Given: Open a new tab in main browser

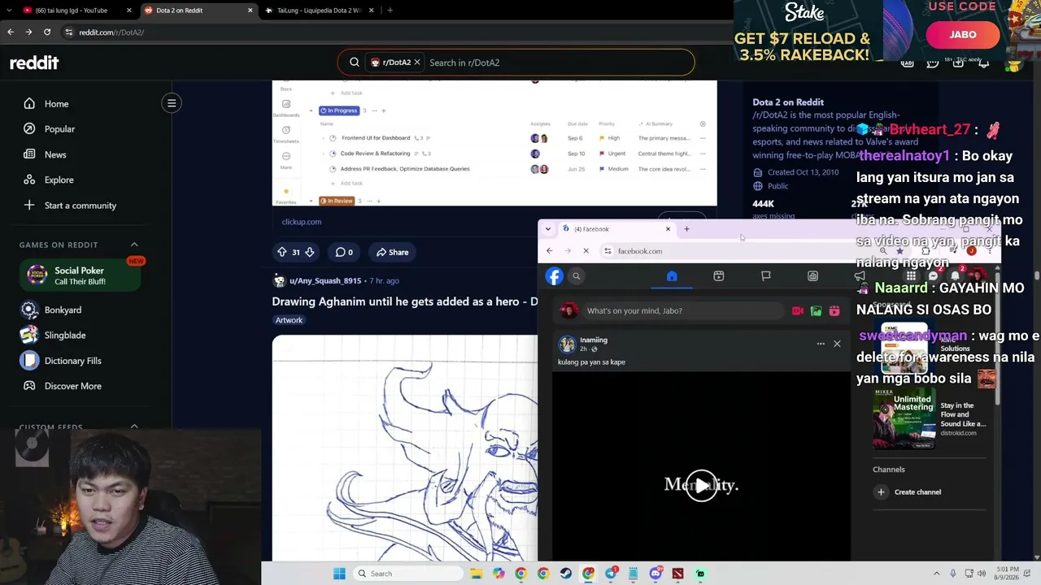Looking at the screenshot, I should coord(390,11).
